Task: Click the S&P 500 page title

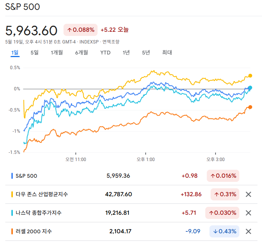Action: pos(23,7)
